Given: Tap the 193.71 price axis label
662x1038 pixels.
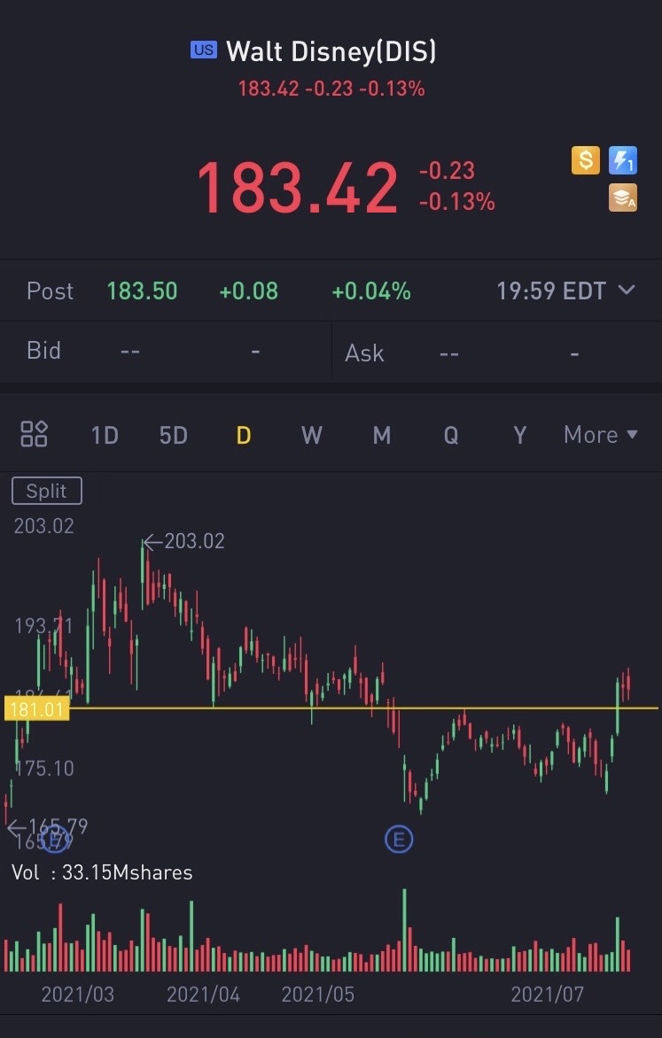Looking at the screenshot, I should (x=43, y=625).
